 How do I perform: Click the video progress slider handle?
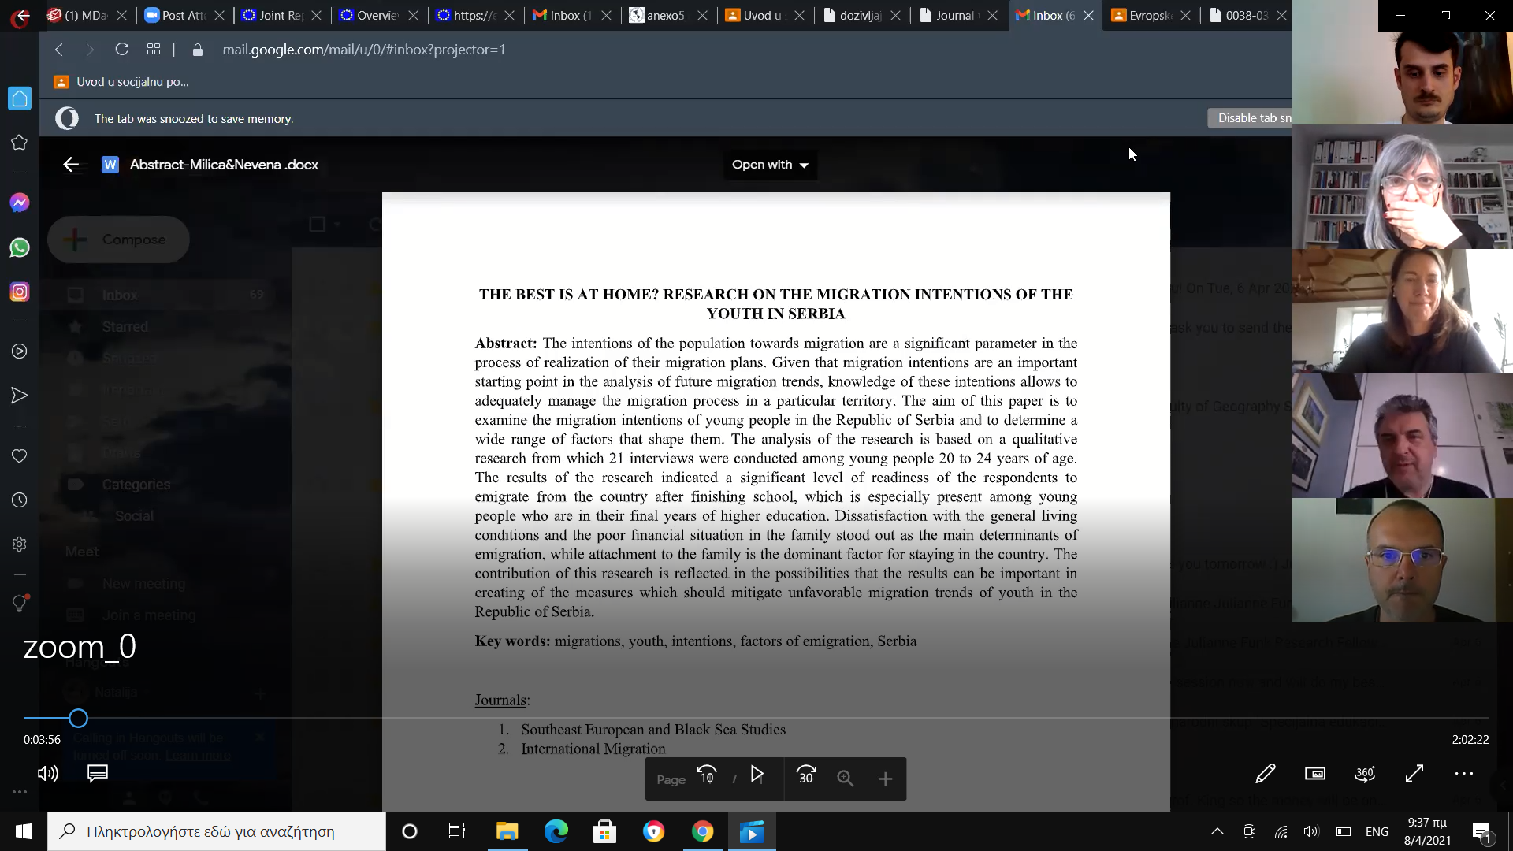[78, 719]
